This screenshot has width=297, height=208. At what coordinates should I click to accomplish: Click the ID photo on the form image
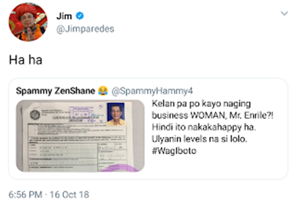coord(116,114)
